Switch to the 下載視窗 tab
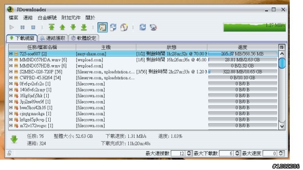Viewport: 303px width, 170px height. tap(22, 38)
